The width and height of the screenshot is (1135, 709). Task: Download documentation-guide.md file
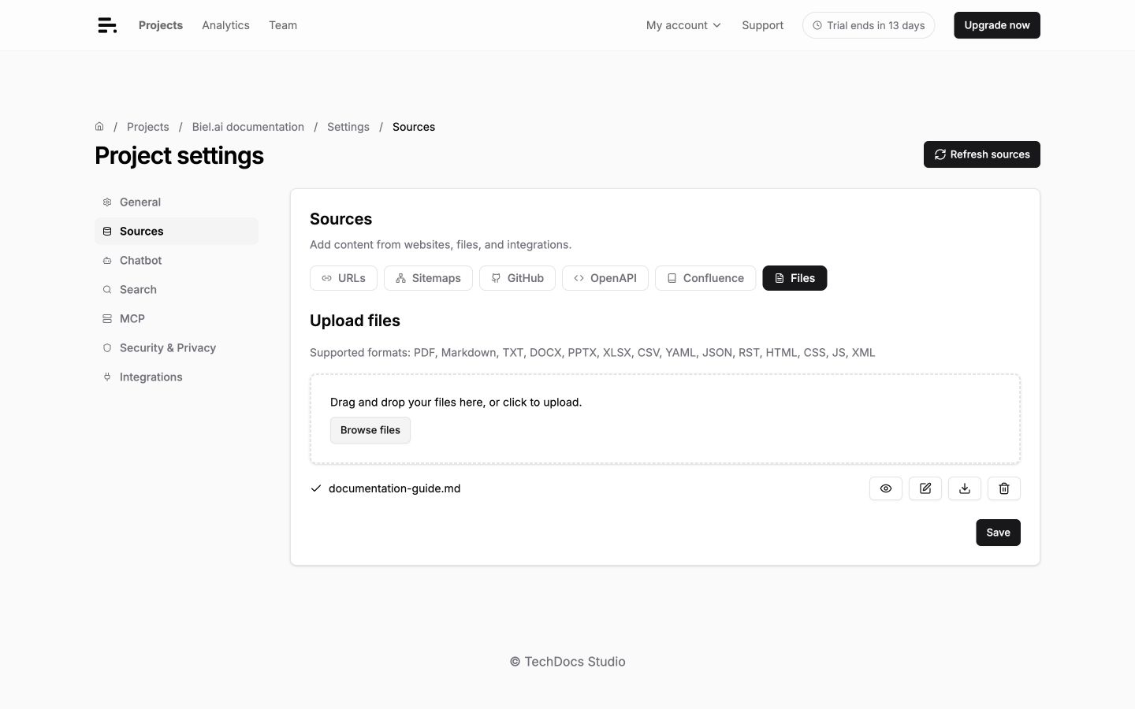click(965, 488)
